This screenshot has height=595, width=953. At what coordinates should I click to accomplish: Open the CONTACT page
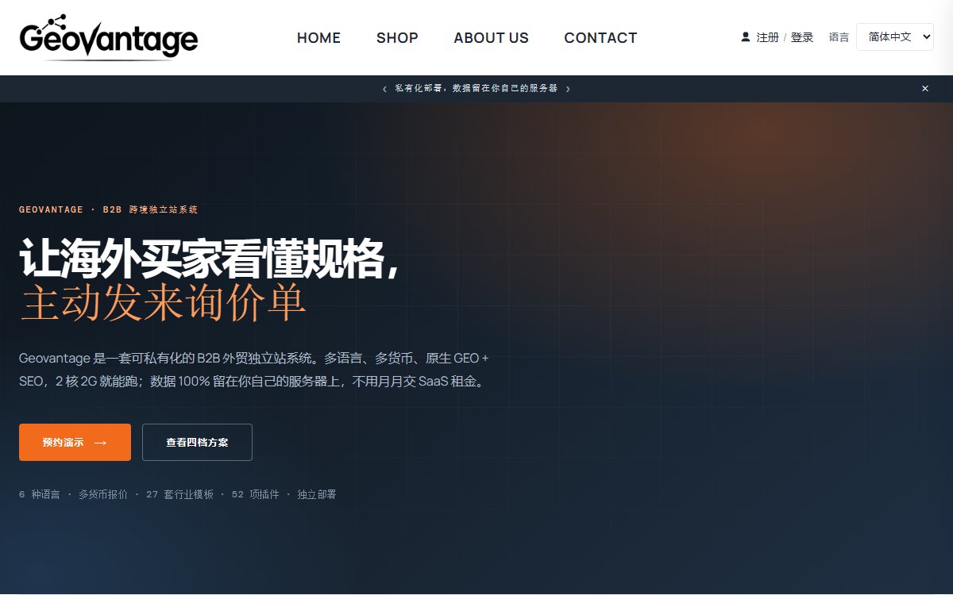point(600,38)
